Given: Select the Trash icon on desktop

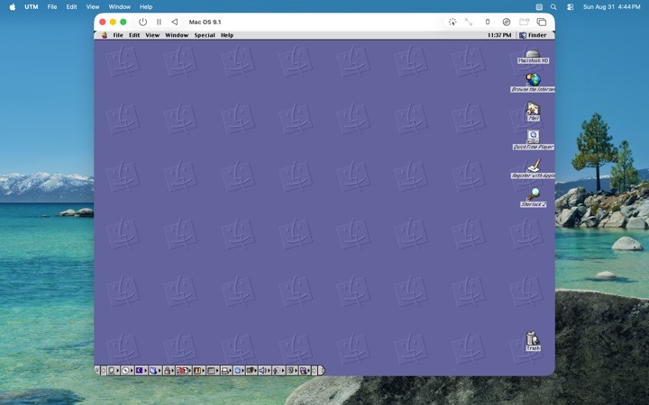Looking at the screenshot, I should pos(533,341).
